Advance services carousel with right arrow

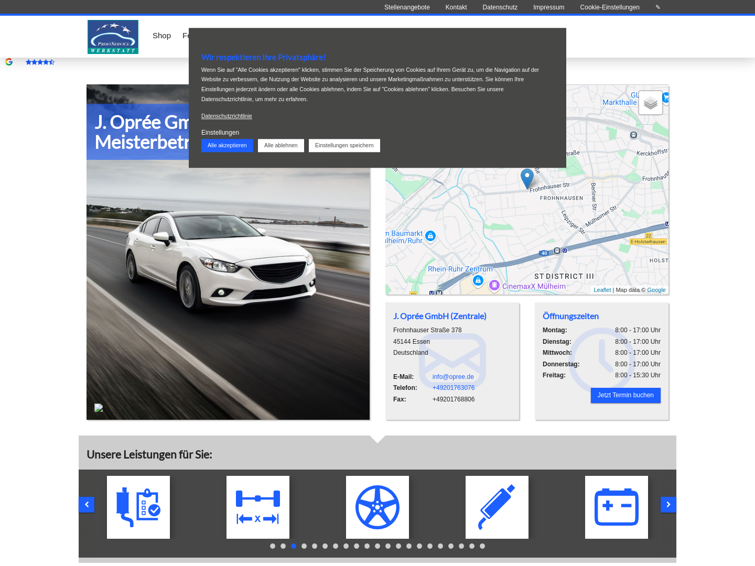668,505
